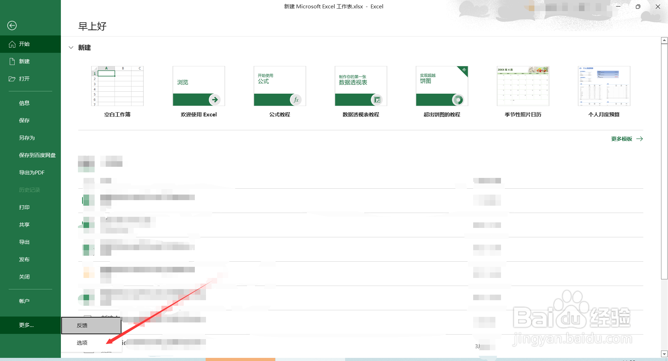Open the 空白工作簿 template thumbnail
Image resolution: width=668 pixels, height=361 pixels.
tap(117, 86)
